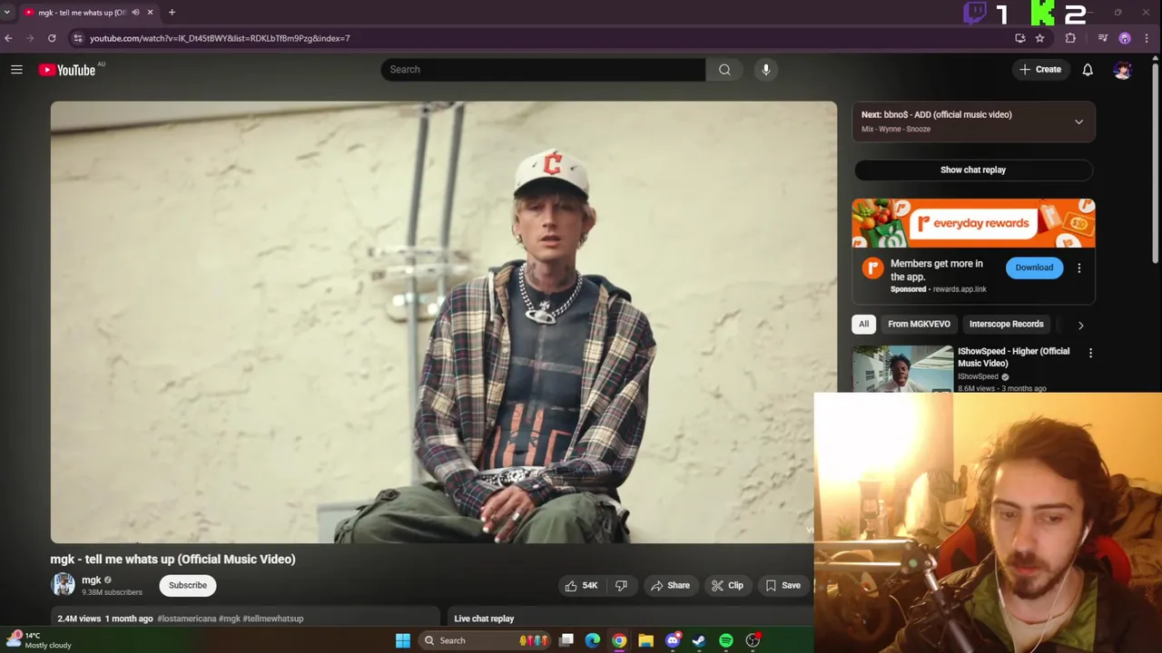Open OBS Studio from taskbar
The width and height of the screenshot is (1162, 653).
[x=753, y=640]
